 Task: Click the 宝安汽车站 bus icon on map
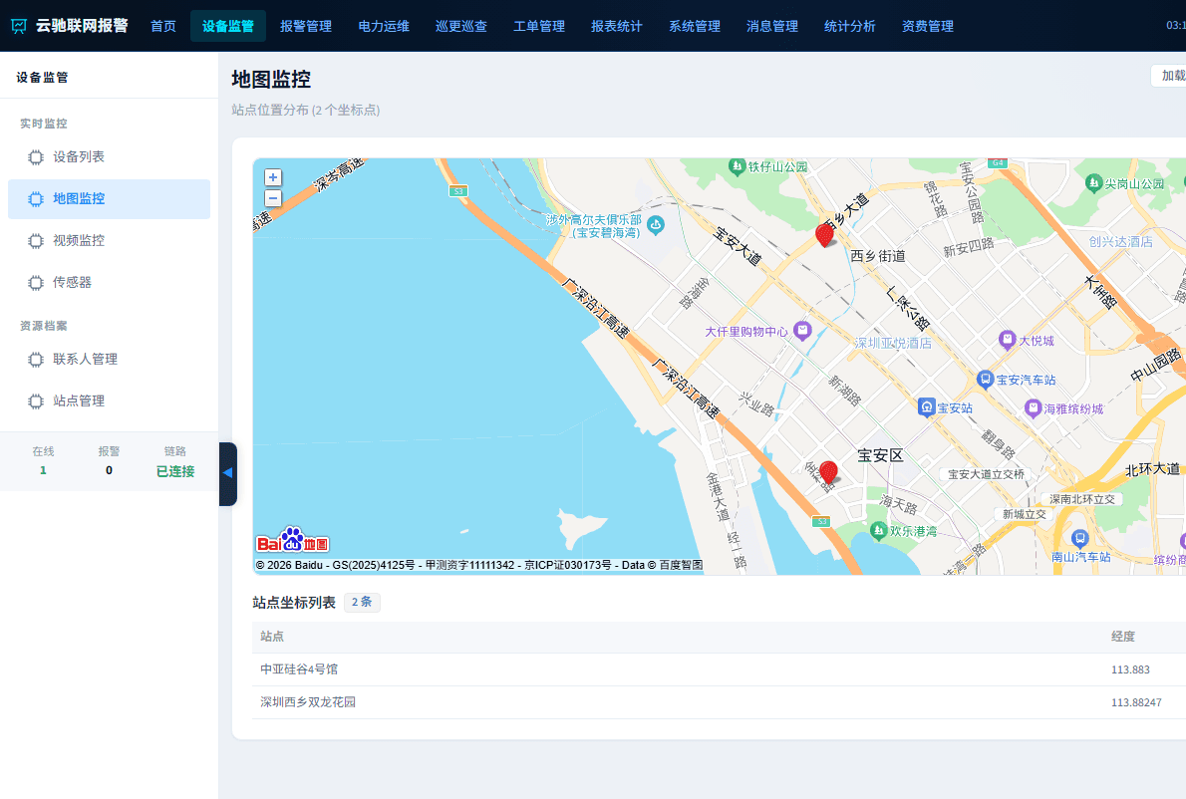coord(985,380)
